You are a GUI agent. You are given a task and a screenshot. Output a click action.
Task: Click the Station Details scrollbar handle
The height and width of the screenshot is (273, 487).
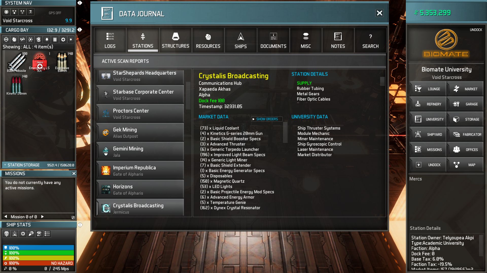click(382, 81)
